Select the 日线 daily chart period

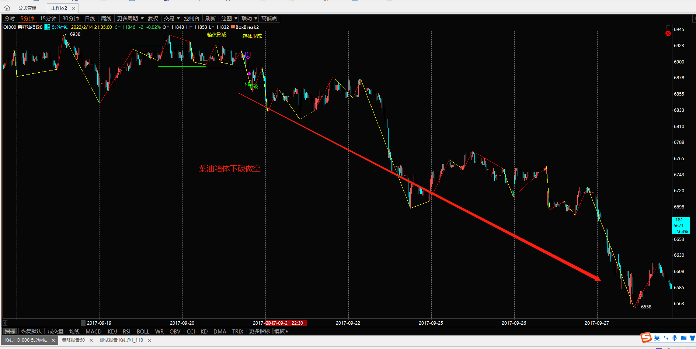point(90,18)
